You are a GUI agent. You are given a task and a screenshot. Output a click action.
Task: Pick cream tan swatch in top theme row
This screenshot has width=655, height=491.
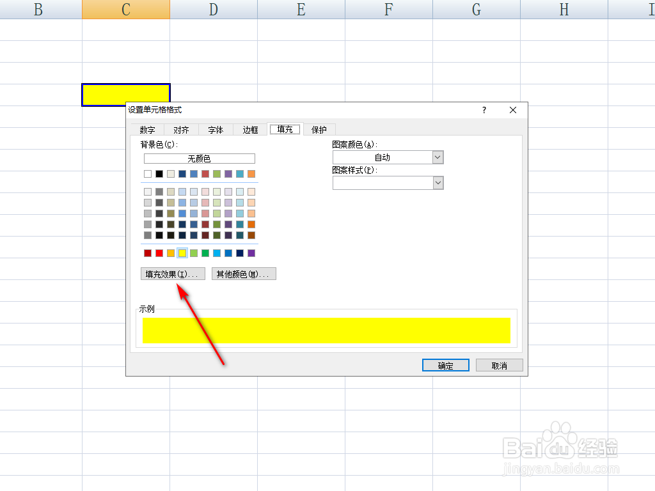171,174
